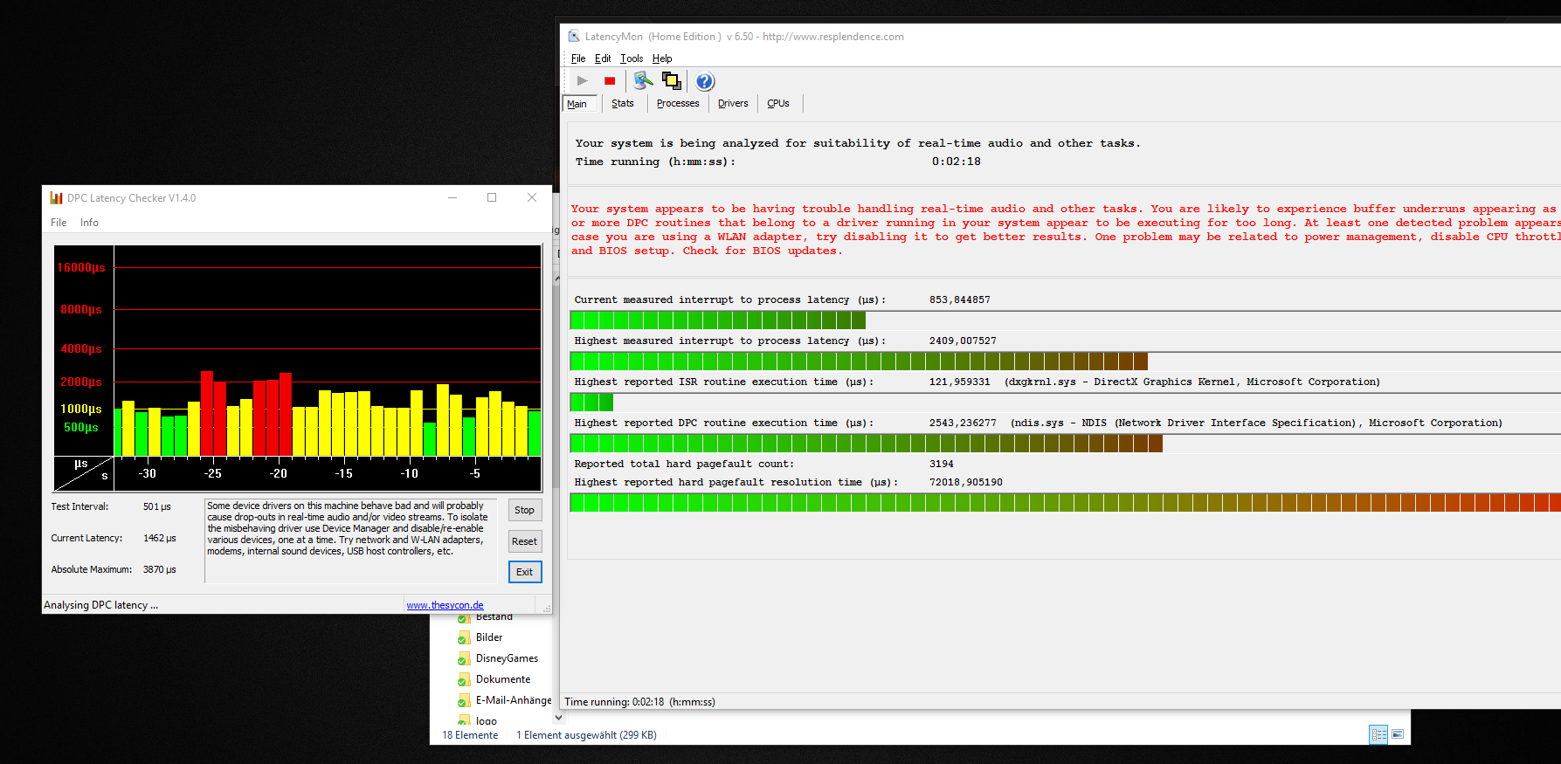Screen dimensions: 1561x764
Task: Open the Tools menu in LatencyMon
Action: [632, 59]
